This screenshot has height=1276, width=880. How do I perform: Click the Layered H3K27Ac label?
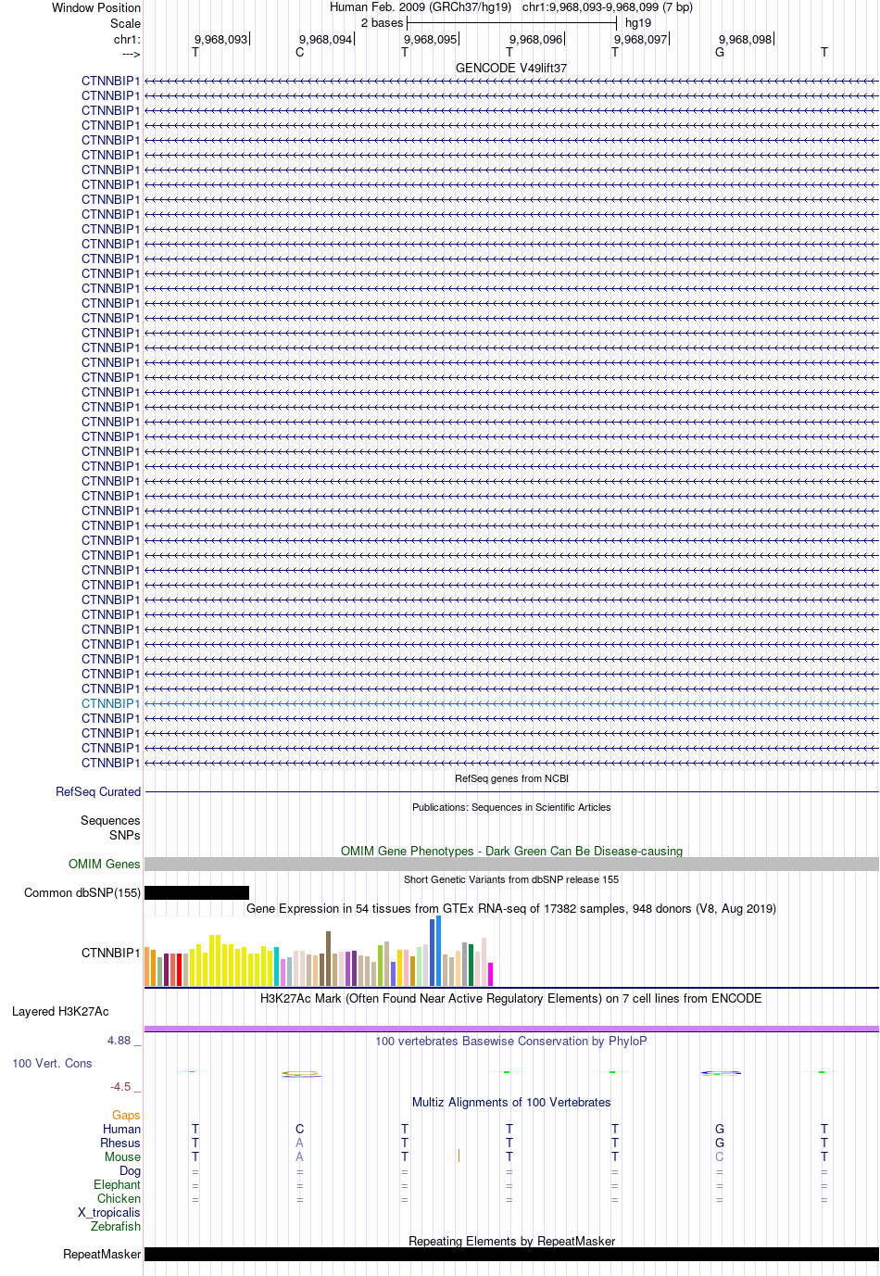(60, 1011)
